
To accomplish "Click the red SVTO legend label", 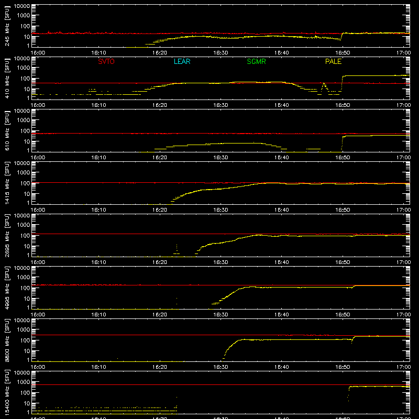I will 106,61.
